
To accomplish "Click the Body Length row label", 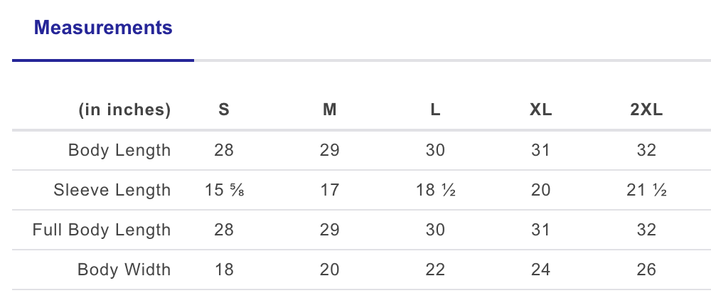I will coord(119,150).
